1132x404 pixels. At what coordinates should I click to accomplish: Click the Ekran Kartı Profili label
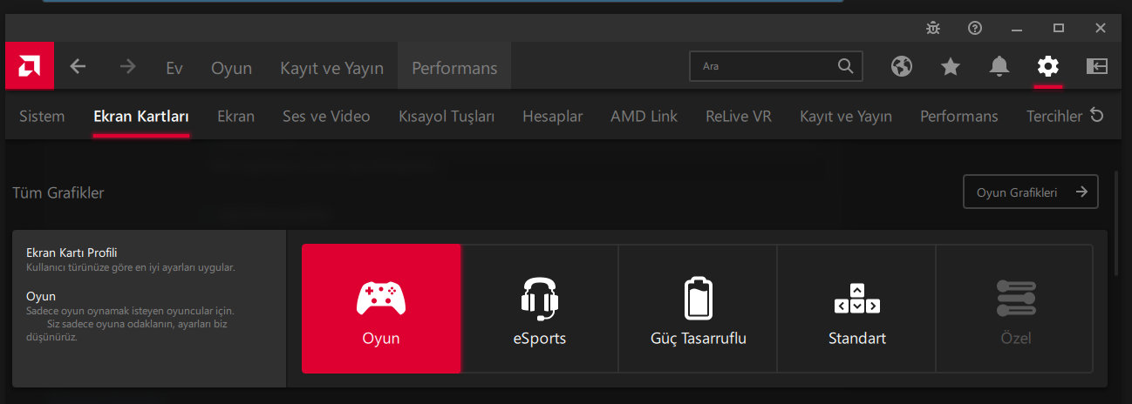tap(72, 252)
